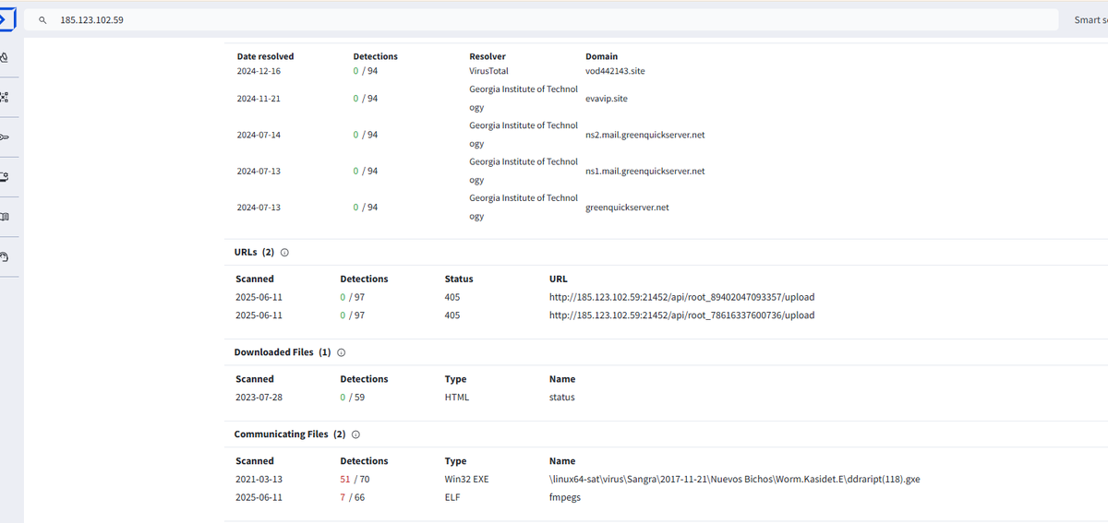
Task: Click the 0 / 59 detection score
Action: pyautogui.click(x=353, y=398)
